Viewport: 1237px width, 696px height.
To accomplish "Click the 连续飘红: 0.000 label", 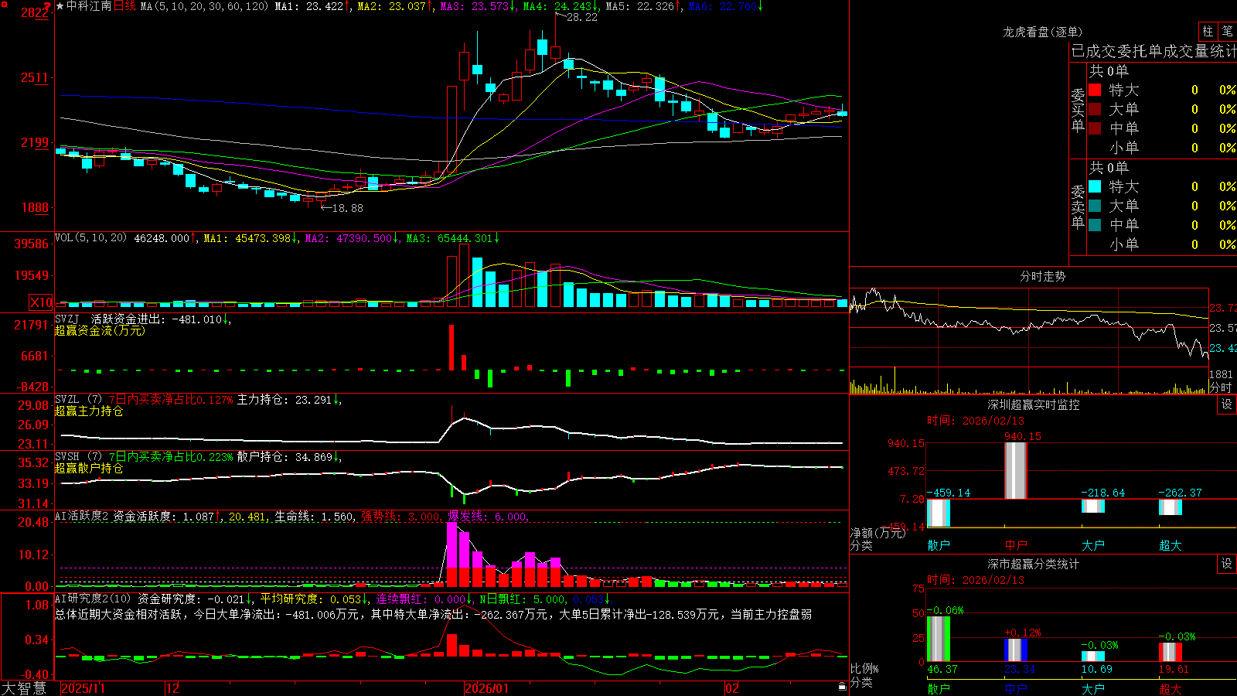I will 425,599.
